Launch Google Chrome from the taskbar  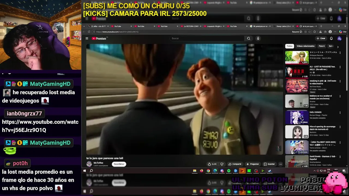point(208,171)
